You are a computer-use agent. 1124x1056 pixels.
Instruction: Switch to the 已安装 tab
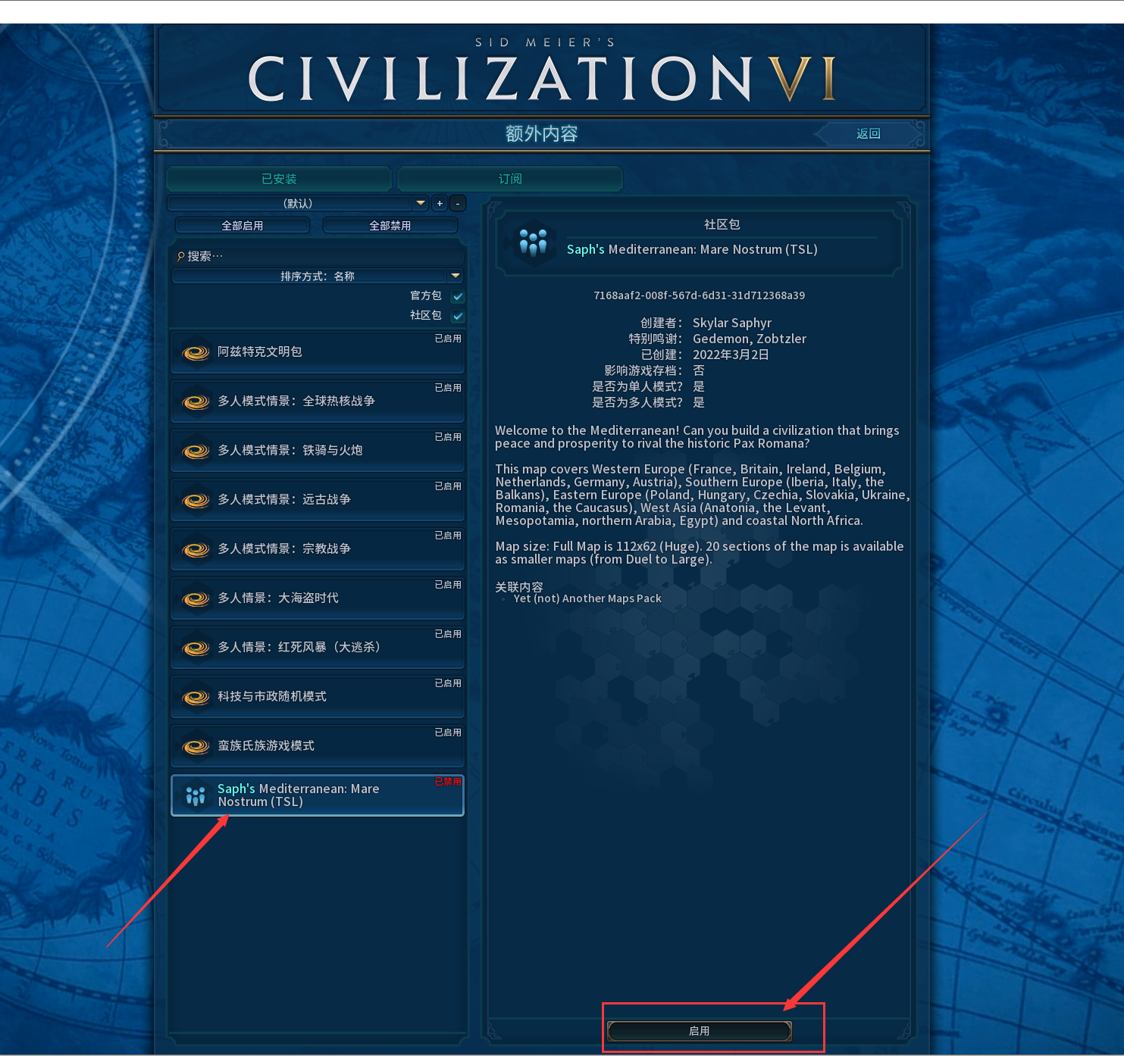click(279, 179)
